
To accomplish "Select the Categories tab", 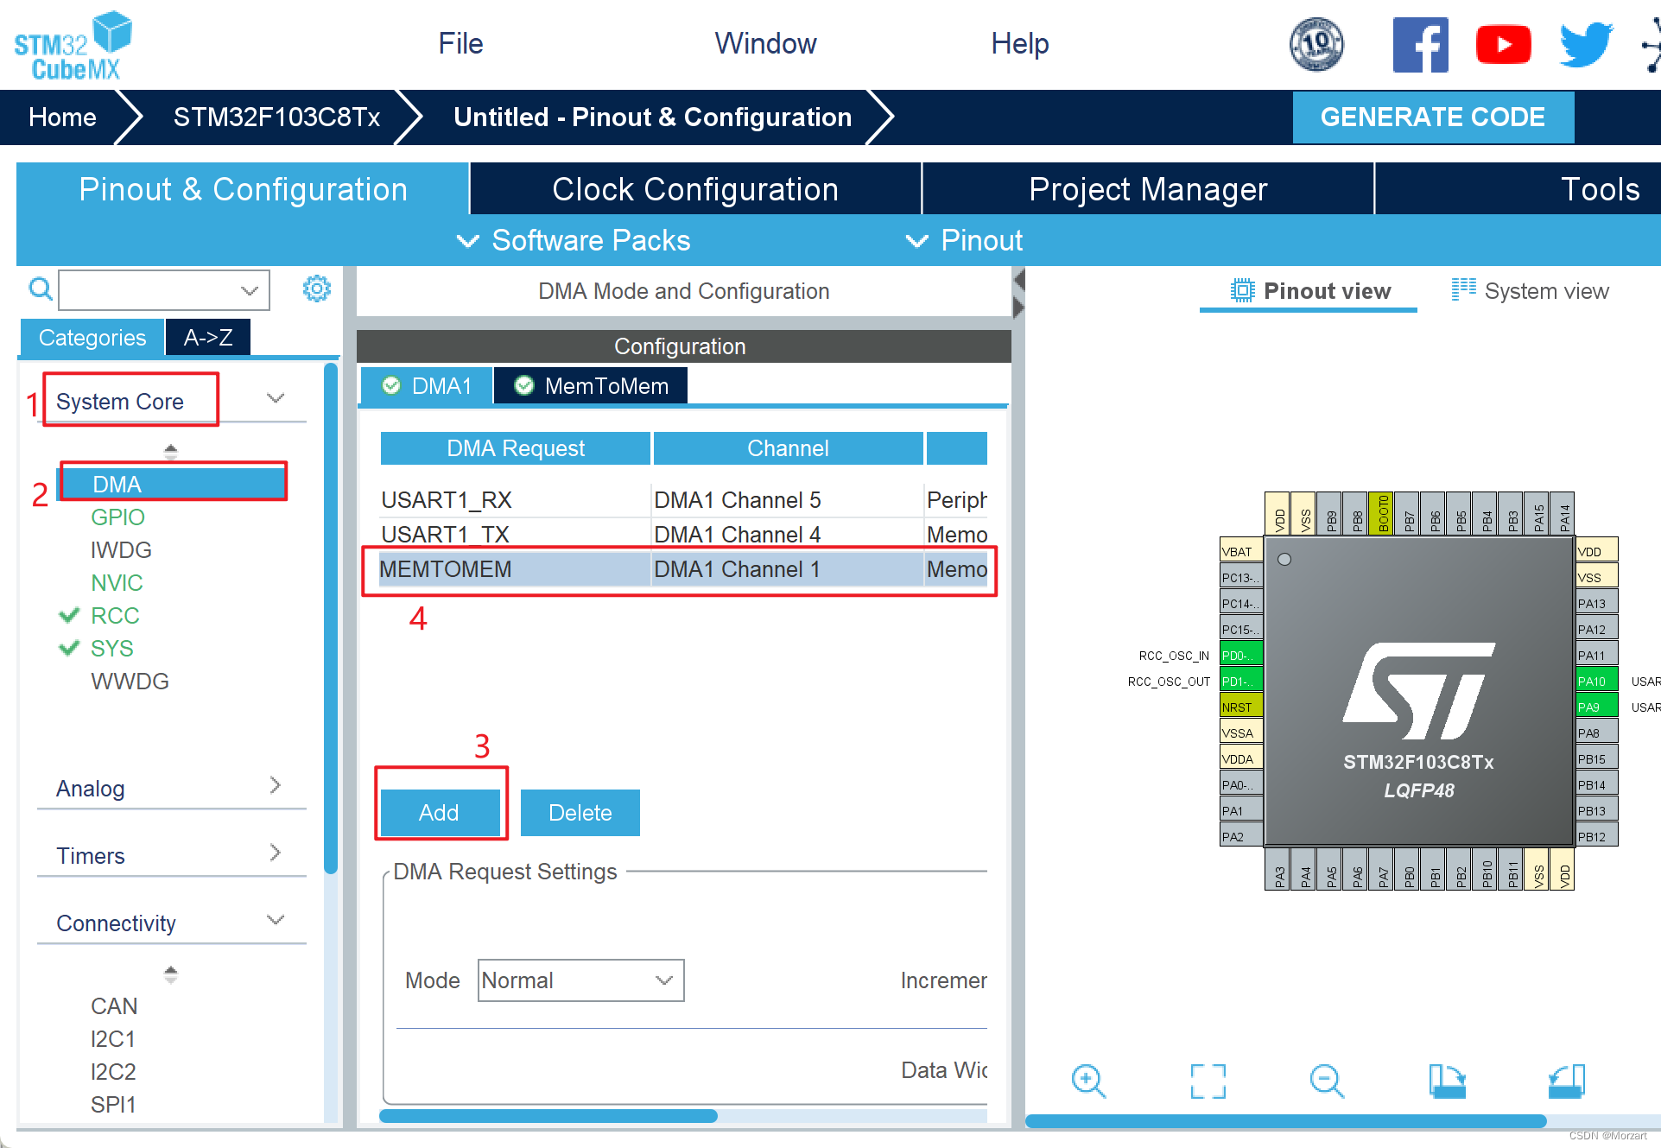I will pos(92,337).
